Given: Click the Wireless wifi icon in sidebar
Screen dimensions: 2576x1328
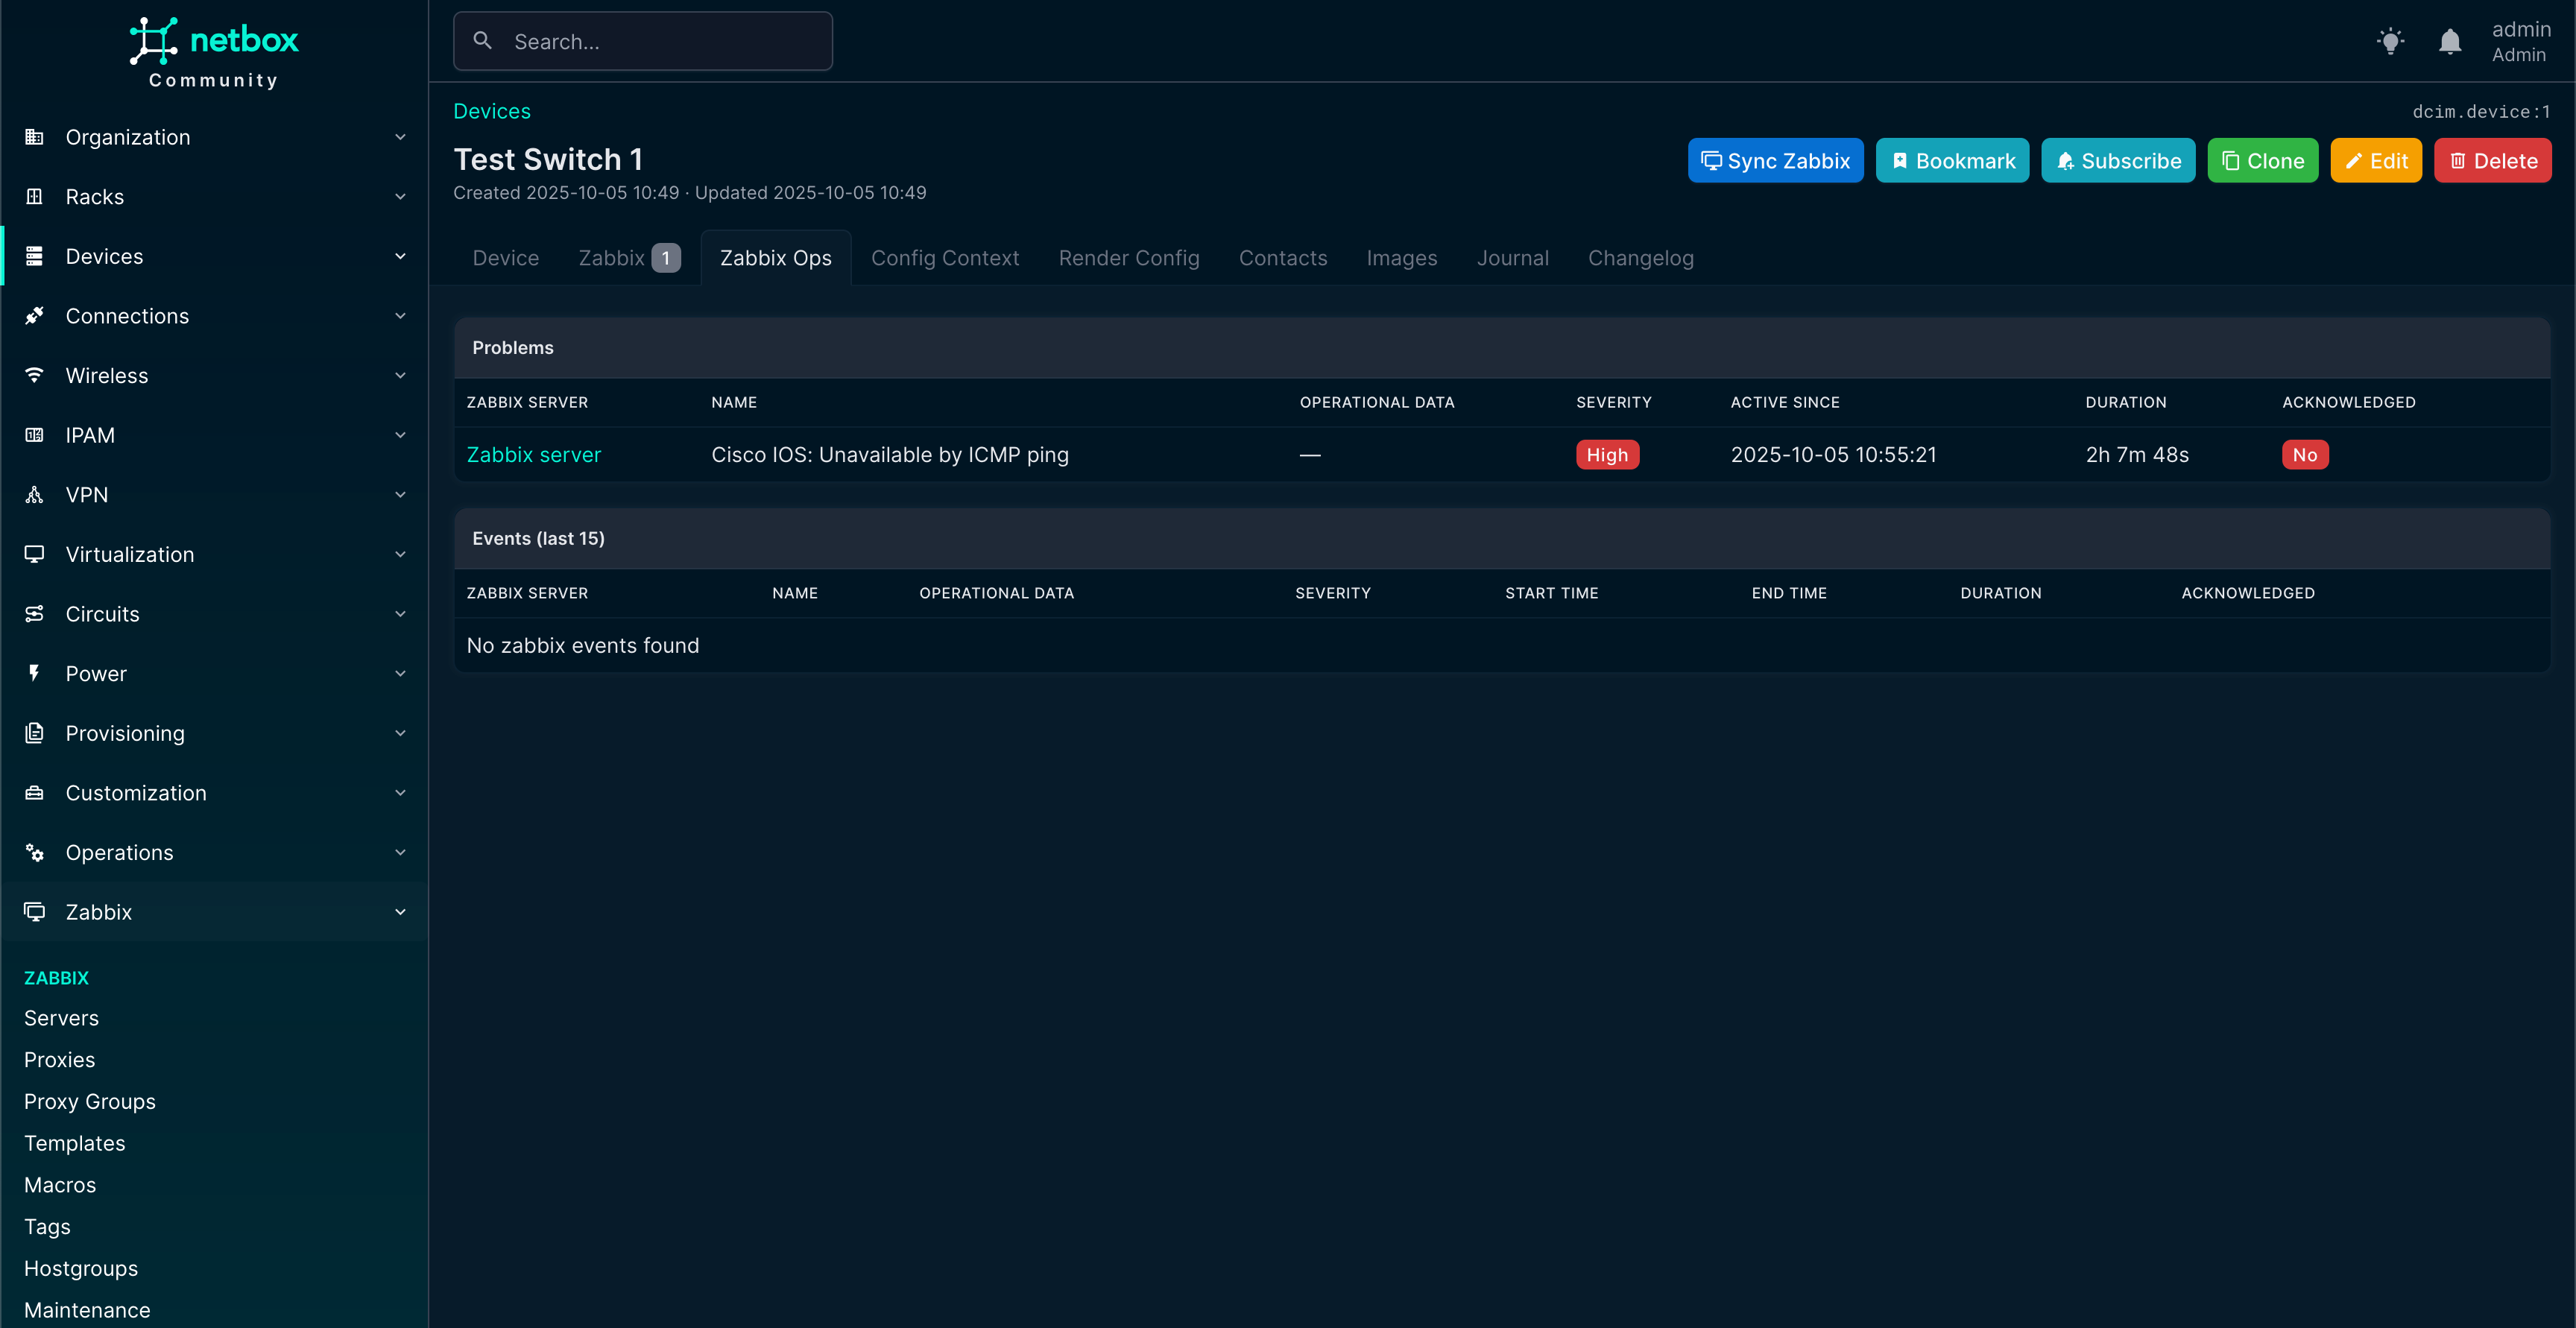Looking at the screenshot, I should click(35, 375).
